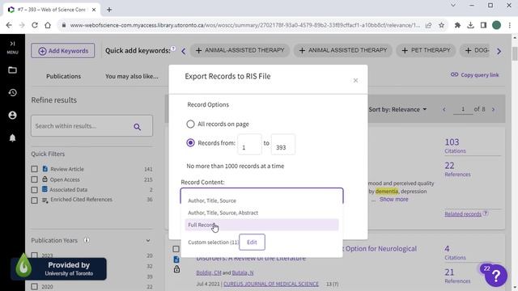Open browser extensions puzzle icon
The width and height of the screenshot is (518, 291).
(x=457, y=25)
